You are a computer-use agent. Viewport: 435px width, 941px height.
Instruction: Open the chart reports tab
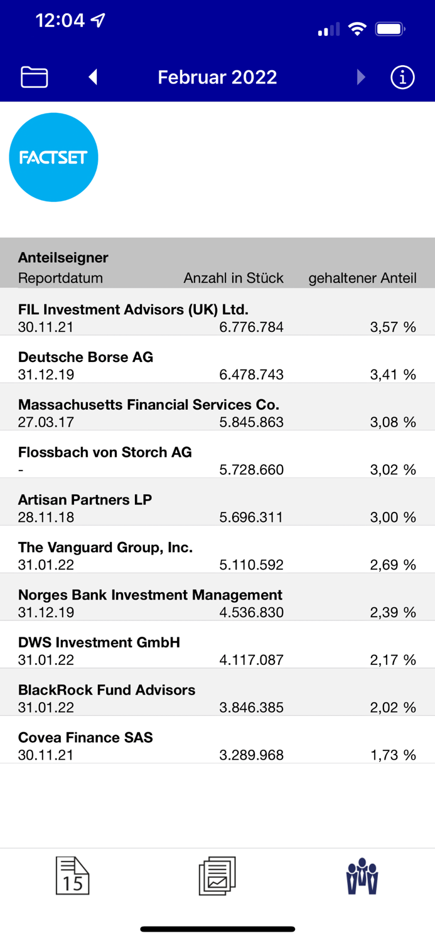point(217,876)
